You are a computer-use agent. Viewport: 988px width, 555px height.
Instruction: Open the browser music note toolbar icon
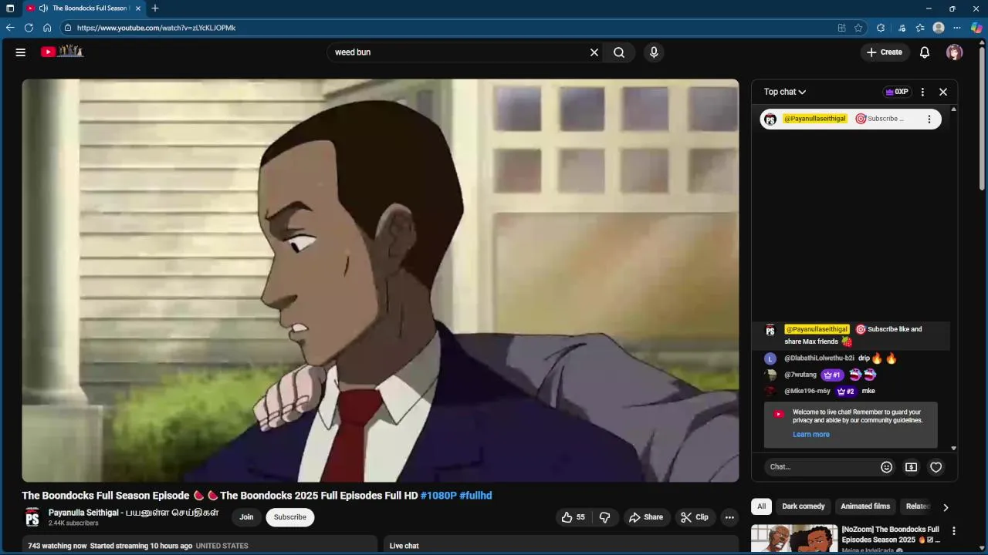pyautogui.click(x=902, y=28)
